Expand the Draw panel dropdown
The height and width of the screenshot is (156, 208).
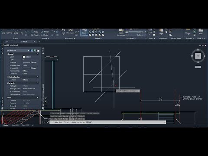click(x=16, y=39)
